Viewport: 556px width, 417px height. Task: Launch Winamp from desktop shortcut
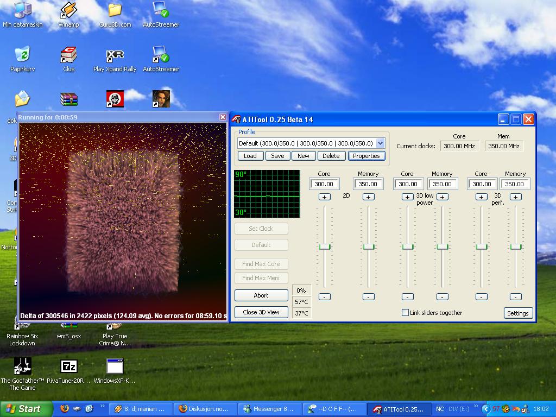click(68, 14)
